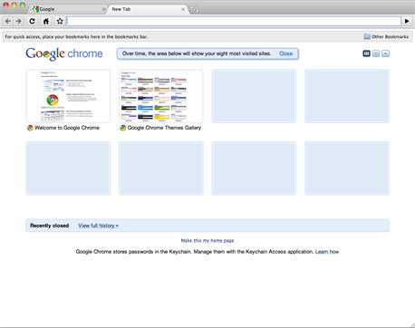
Task: Click the Google Chrome Themes Gallery title
Action: coord(164,128)
